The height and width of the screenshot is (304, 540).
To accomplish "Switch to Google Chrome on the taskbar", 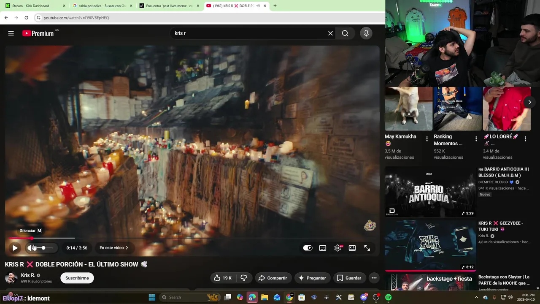I will click(289, 297).
